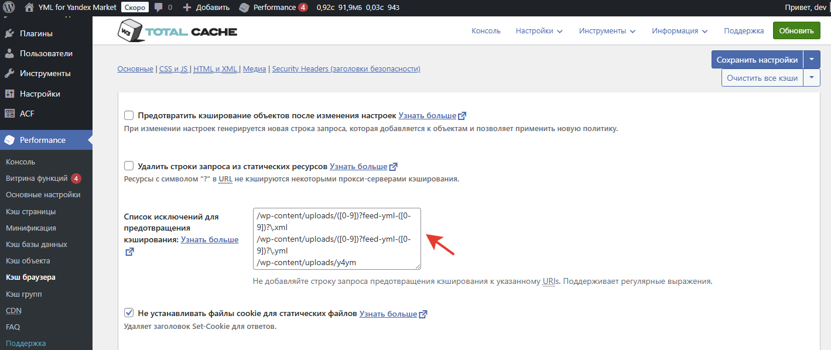Open external link icon below exclusions list label
Viewport: 831px width, 350px height.
click(129, 252)
